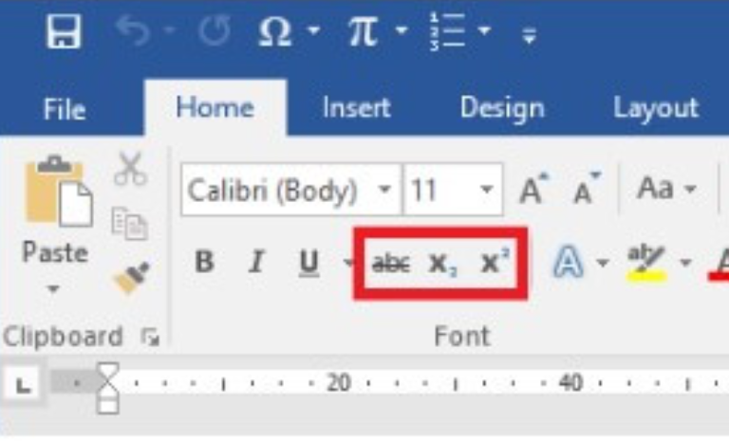The image size is (729, 441).
Task: Click the Save icon in quick access toolbar
Action: [64, 31]
